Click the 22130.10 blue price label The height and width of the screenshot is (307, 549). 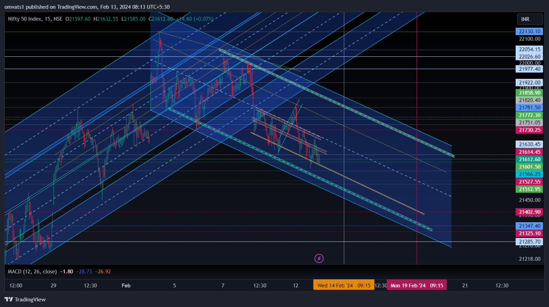point(529,32)
